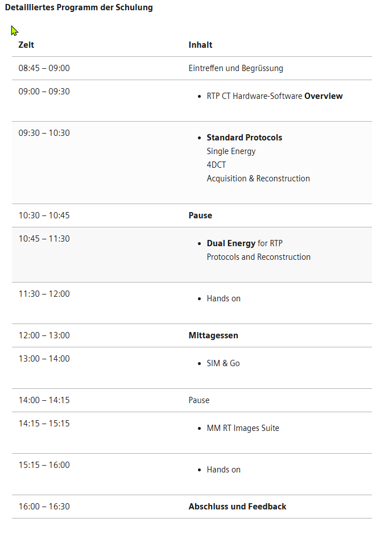Click 'Acquisition & Reconstruction' text

258,179
